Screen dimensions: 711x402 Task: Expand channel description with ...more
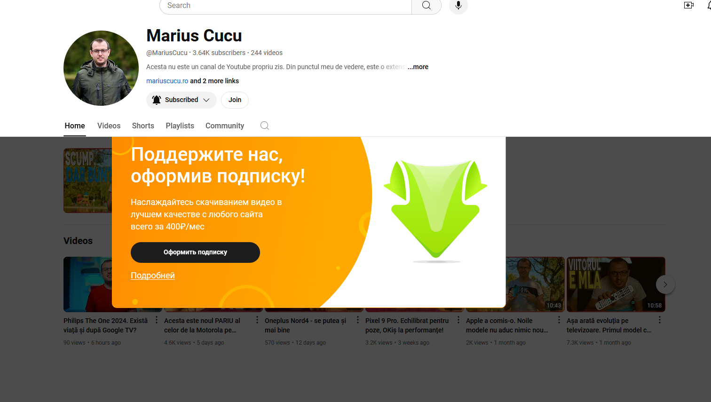click(418, 67)
